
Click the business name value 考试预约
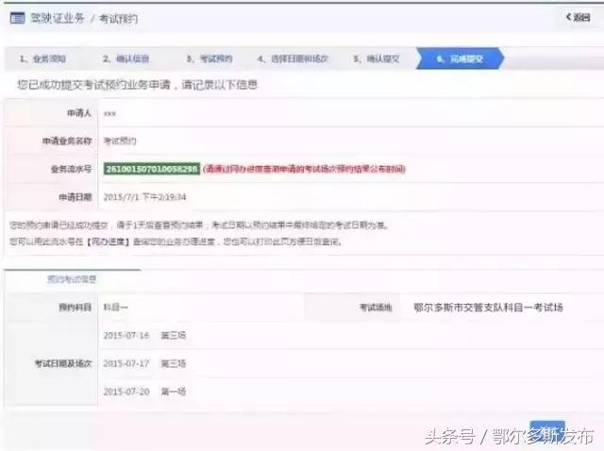click(x=120, y=141)
